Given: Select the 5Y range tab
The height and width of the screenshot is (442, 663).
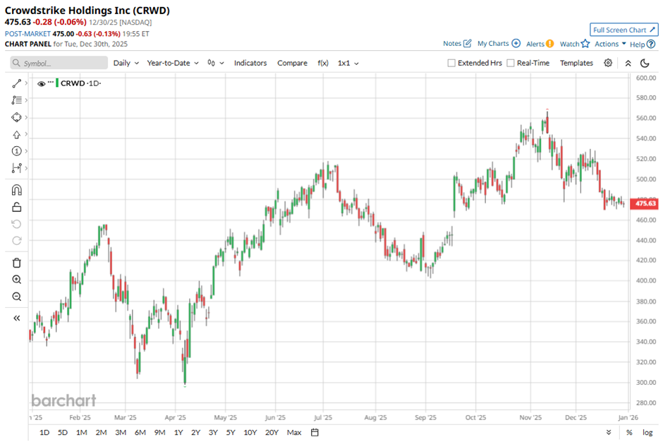Looking at the screenshot, I should [231, 432].
